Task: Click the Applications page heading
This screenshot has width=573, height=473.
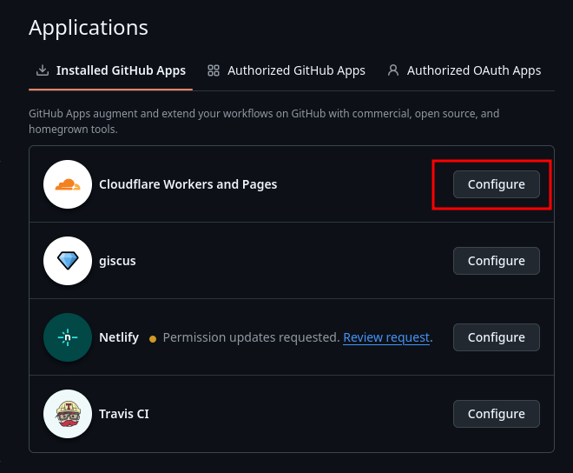Action: 89,28
